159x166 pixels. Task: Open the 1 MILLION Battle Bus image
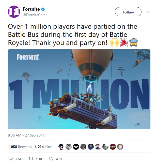pos(79,89)
